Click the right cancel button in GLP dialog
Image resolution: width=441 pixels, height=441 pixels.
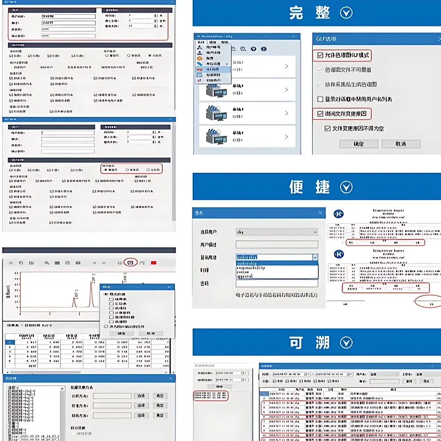[x=400, y=144]
